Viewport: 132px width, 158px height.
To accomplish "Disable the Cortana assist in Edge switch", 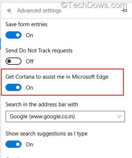I will [13, 87].
